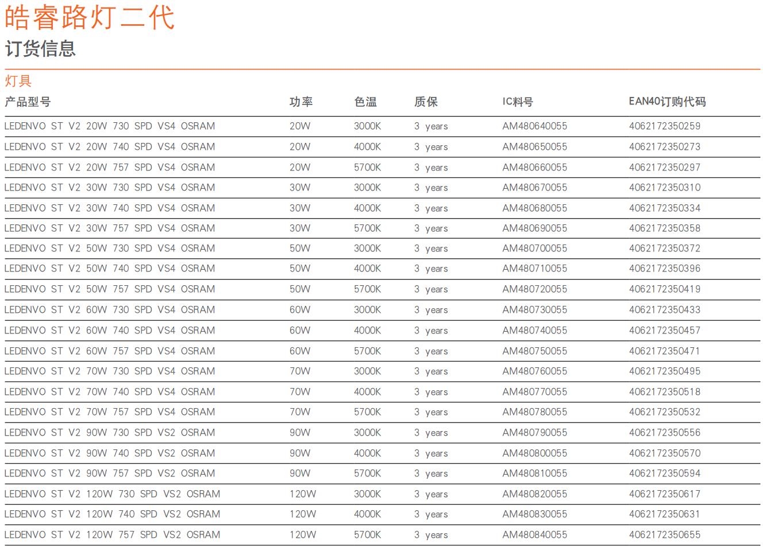Click IC code AM480700055
Image resolution: width=763 pixels, height=547 pixels.
pos(534,249)
